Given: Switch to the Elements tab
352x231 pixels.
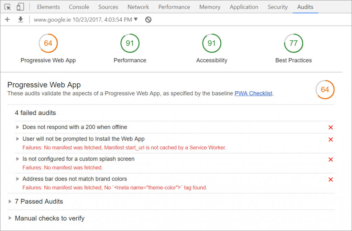Looking at the screenshot, I should point(48,7).
